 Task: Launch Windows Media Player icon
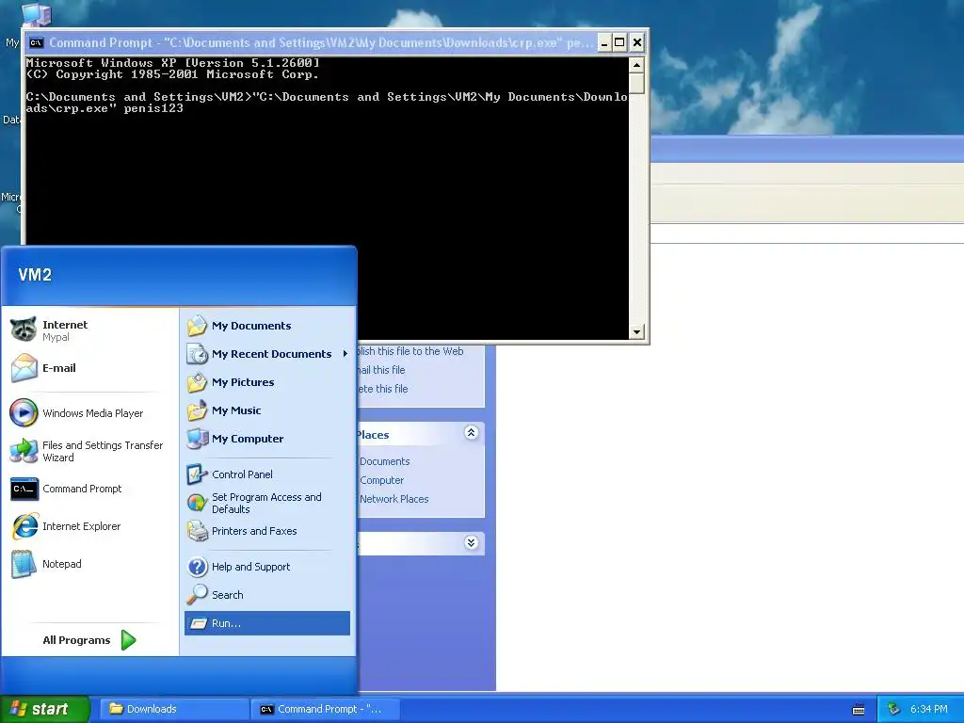[x=24, y=413]
